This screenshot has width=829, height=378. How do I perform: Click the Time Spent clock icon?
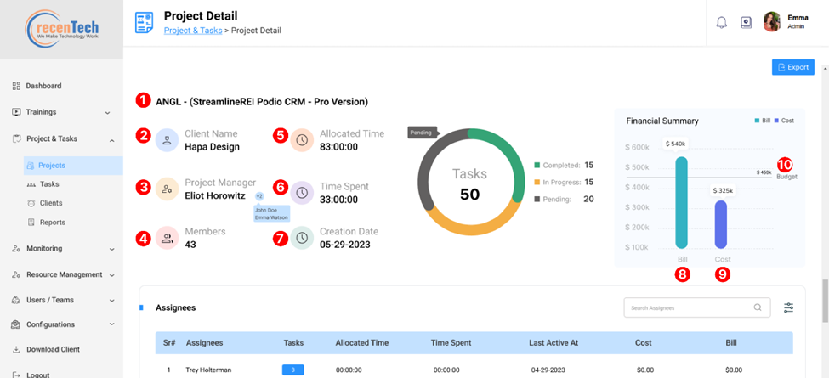pyautogui.click(x=302, y=193)
